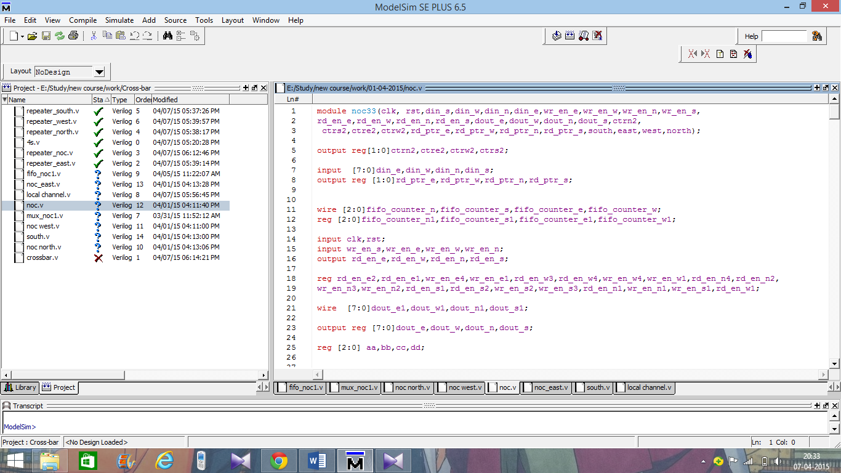Click the Copy toolbar icon
The width and height of the screenshot is (841, 473).
coord(107,36)
